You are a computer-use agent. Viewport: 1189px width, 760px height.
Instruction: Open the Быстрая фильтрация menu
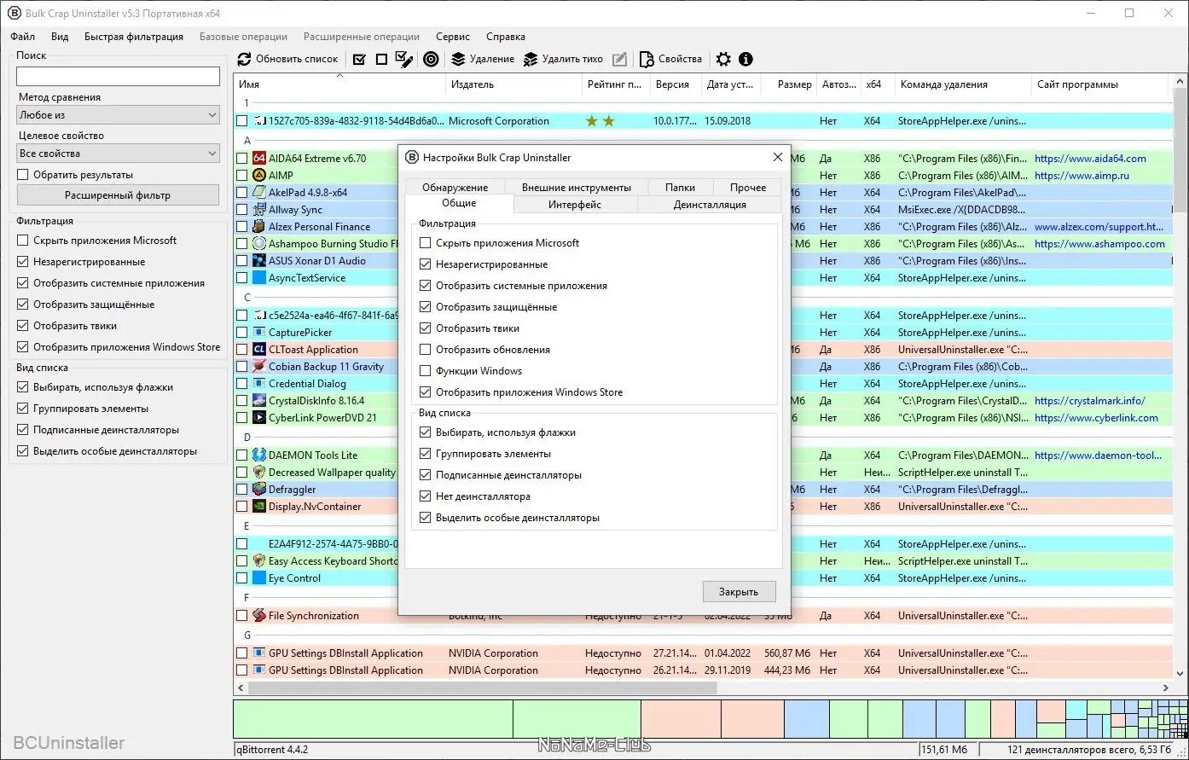coord(134,37)
